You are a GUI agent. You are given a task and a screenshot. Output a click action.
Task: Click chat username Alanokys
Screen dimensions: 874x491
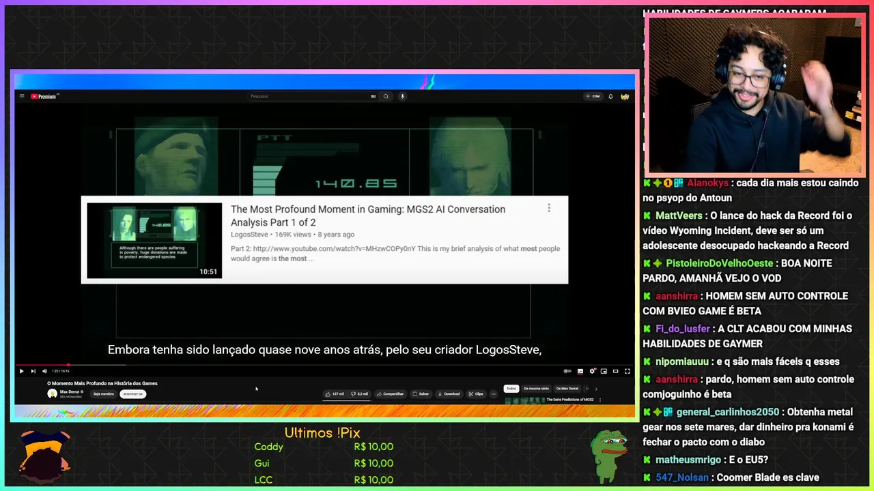tap(707, 183)
